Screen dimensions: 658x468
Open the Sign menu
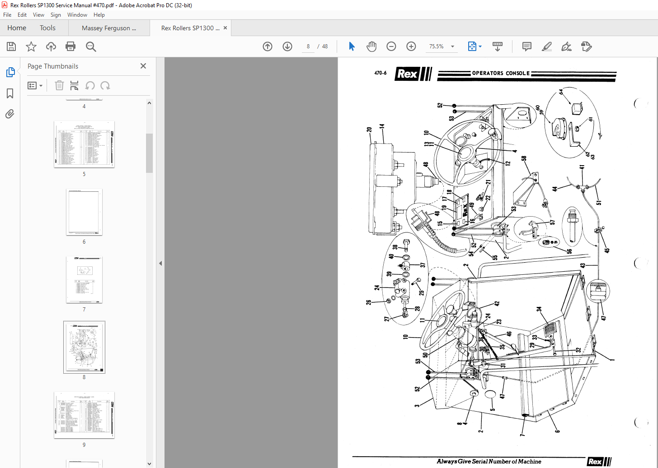56,15
